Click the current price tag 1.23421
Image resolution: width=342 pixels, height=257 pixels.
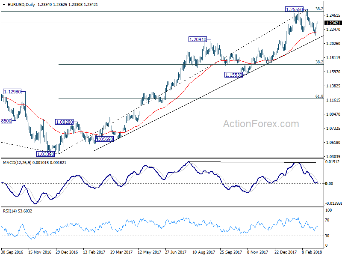333,23
